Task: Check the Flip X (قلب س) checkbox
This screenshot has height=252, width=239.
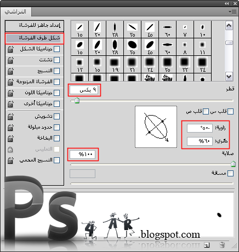Action: pyautogui.click(x=230, y=111)
